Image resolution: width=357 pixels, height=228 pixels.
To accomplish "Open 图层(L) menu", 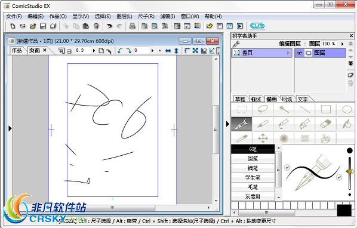I will point(124,16).
